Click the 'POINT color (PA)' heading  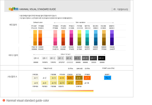click(108, 68)
